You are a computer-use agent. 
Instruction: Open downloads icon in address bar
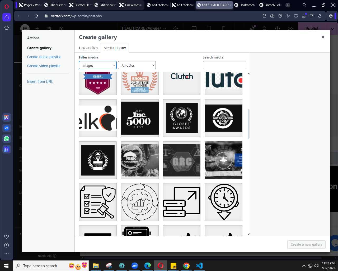click(304, 16)
